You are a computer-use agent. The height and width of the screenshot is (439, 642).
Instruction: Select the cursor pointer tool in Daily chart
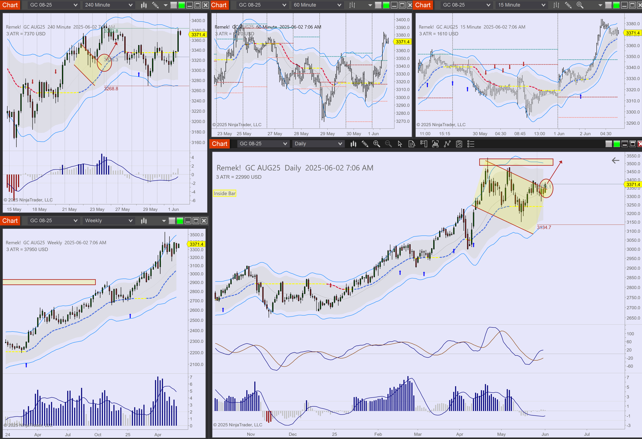pos(400,144)
